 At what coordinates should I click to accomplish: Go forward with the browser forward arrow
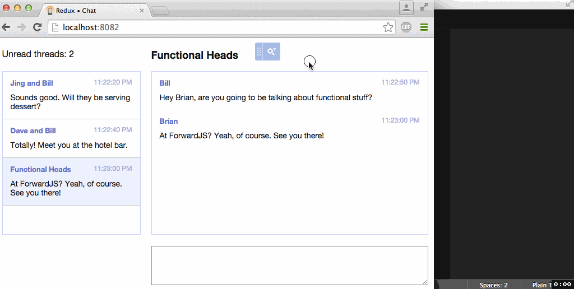tap(22, 27)
